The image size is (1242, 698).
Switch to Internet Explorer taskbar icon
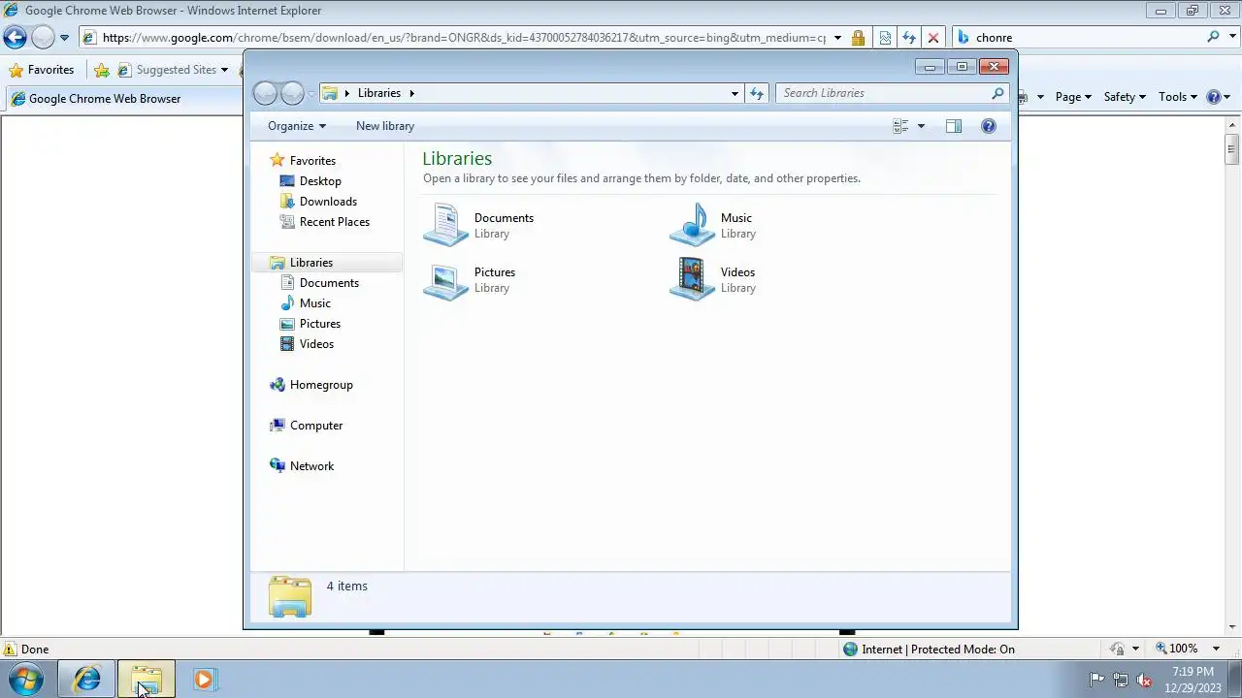coord(86,680)
